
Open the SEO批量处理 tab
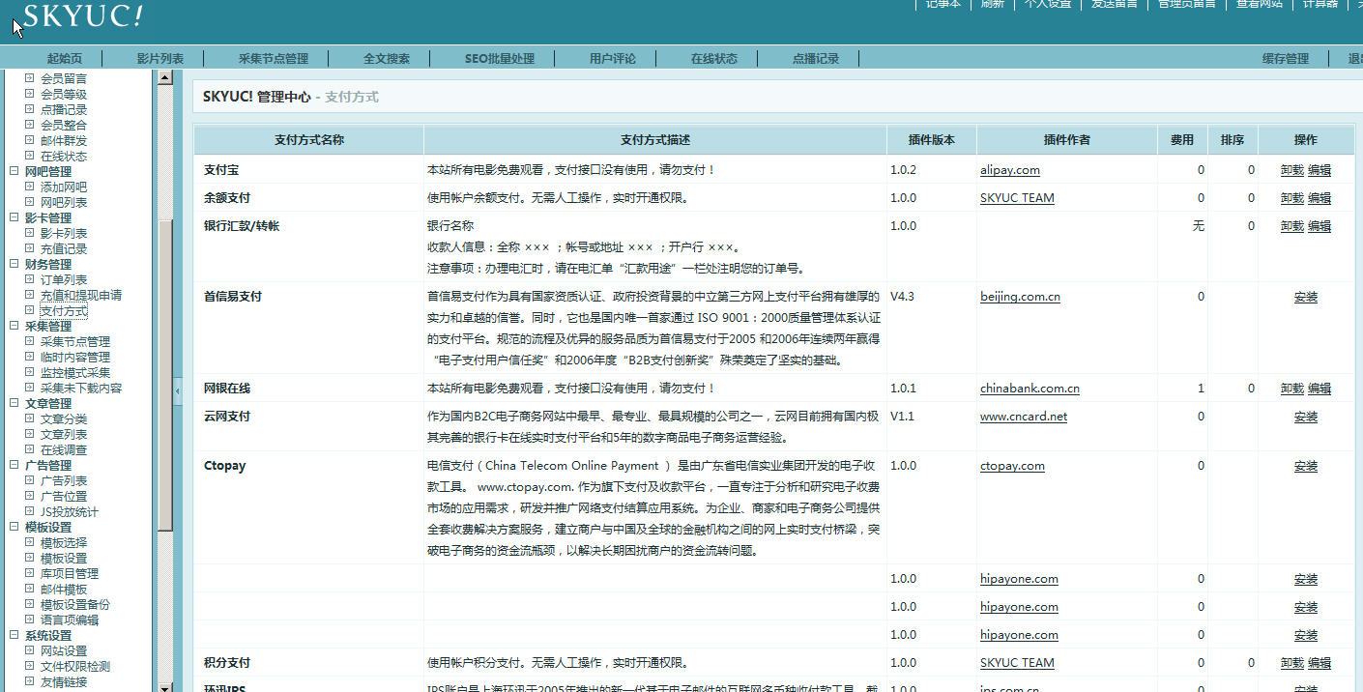[x=500, y=59]
